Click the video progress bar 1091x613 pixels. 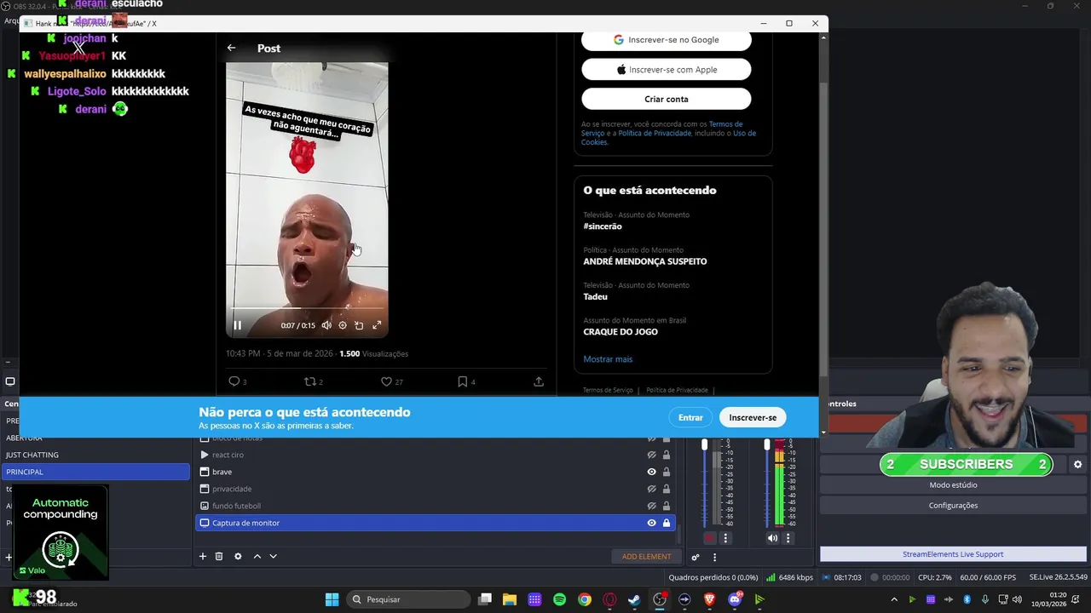[307, 308]
